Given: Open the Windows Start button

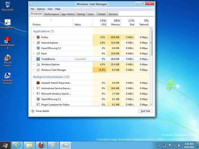Looking at the screenshot, I should pos(5,145).
